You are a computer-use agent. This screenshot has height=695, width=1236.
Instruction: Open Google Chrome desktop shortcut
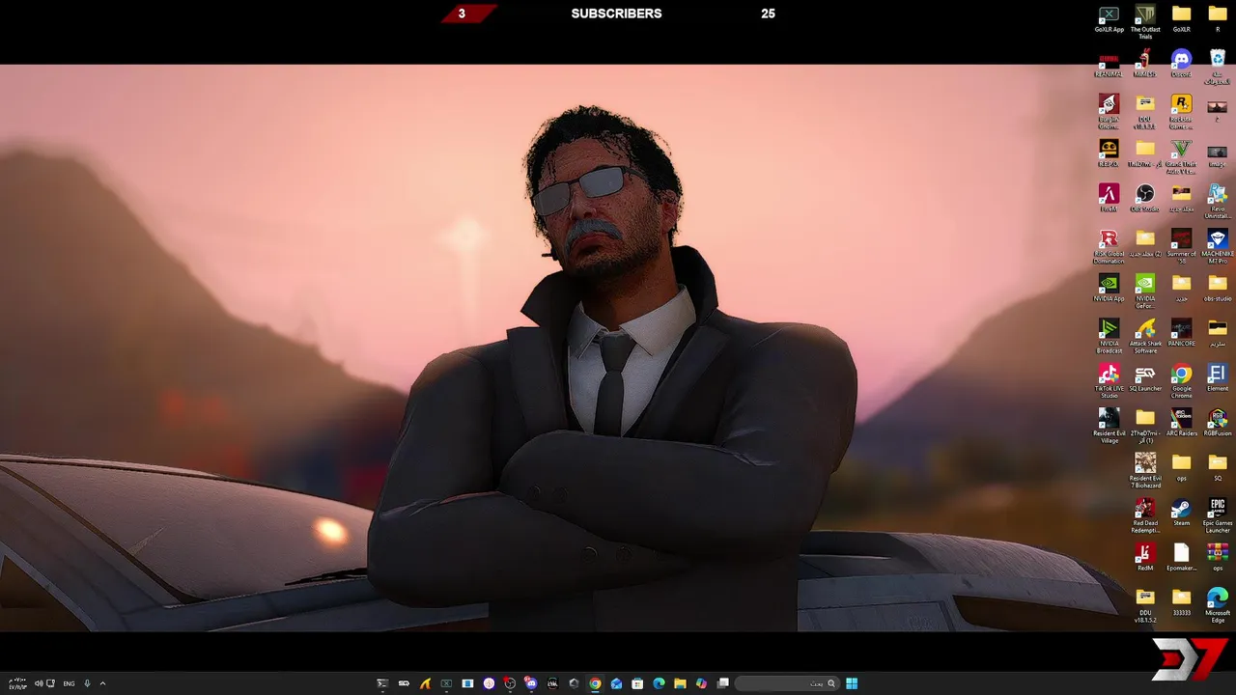1181,380
